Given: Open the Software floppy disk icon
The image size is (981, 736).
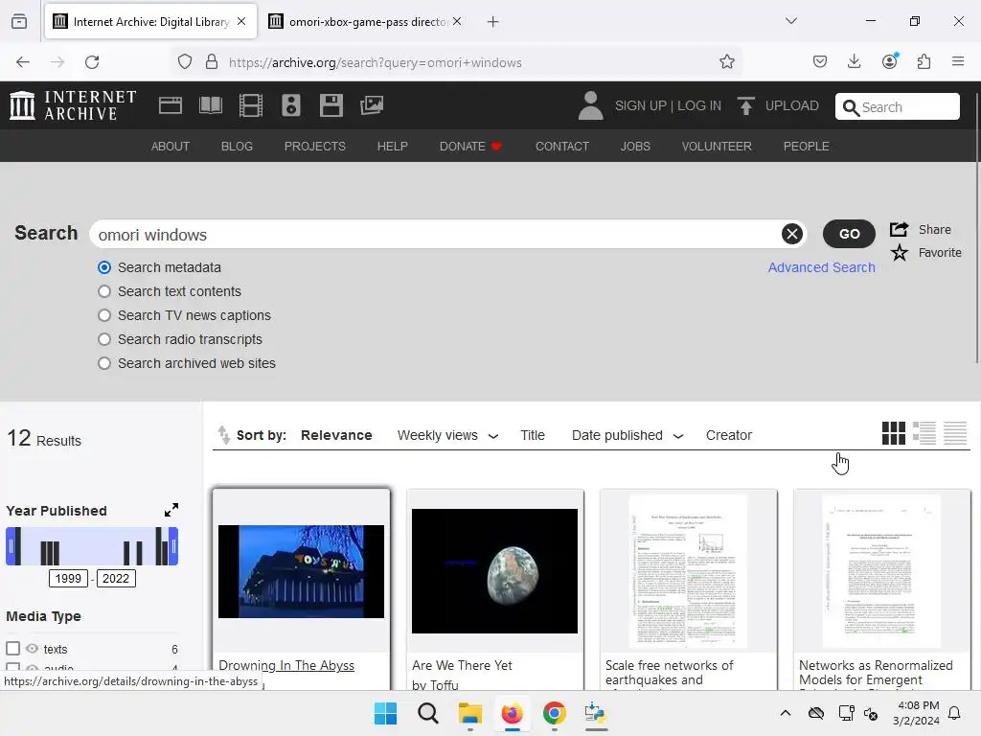Looking at the screenshot, I should pyautogui.click(x=331, y=105).
